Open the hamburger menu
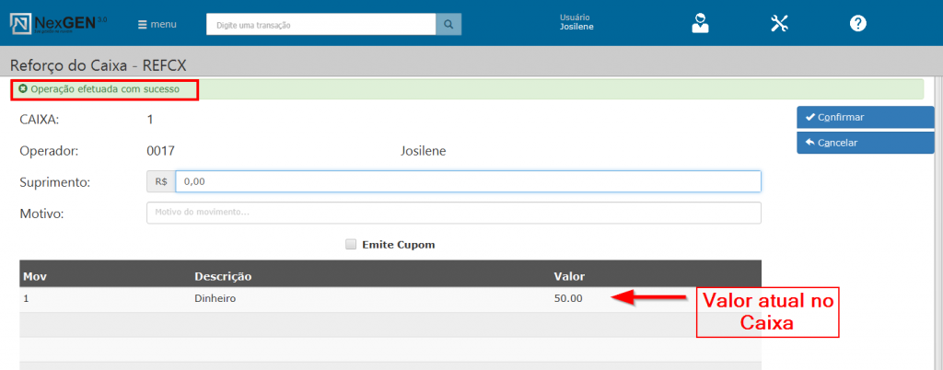This screenshot has width=943, height=370. [157, 25]
